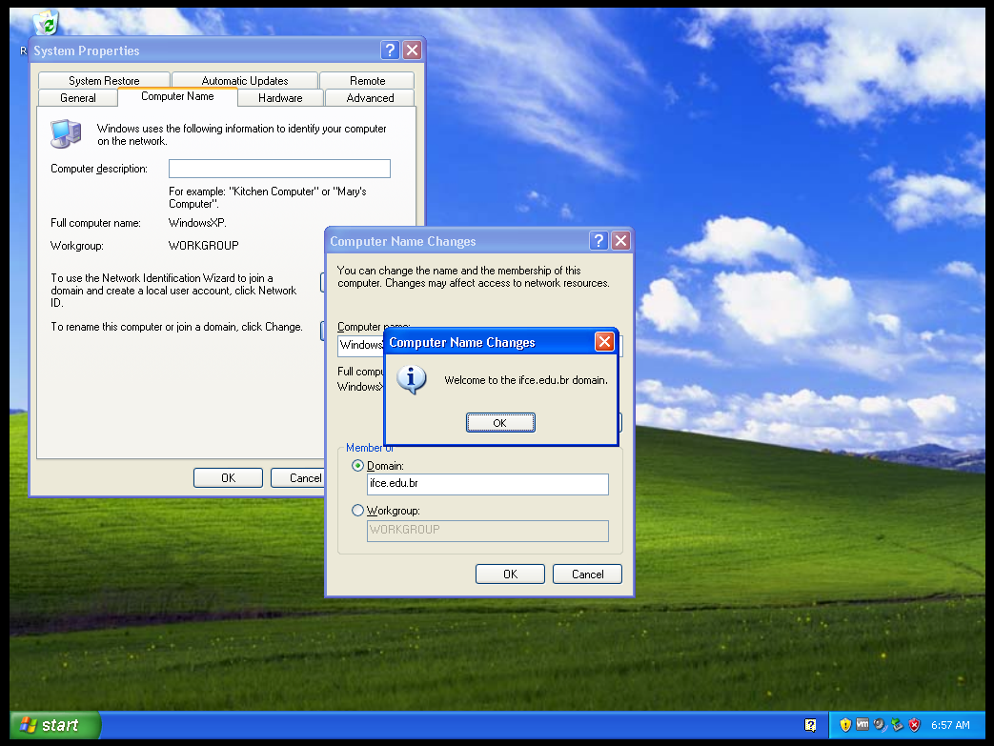Click the computer icon in System Properties
This screenshot has height=746, width=994.
(x=66, y=133)
